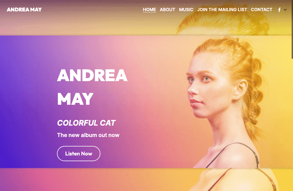Click the scrollbar track below the thumb
Image resolution: width=293 pixels, height=191 pixels.
[292, 123]
